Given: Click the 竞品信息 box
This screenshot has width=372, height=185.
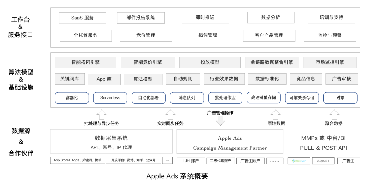Looking at the screenshot, I should pos(306,79).
